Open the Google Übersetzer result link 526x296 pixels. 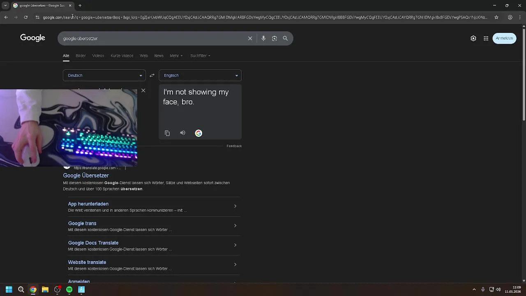pyautogui.click(x=86, y=176)
